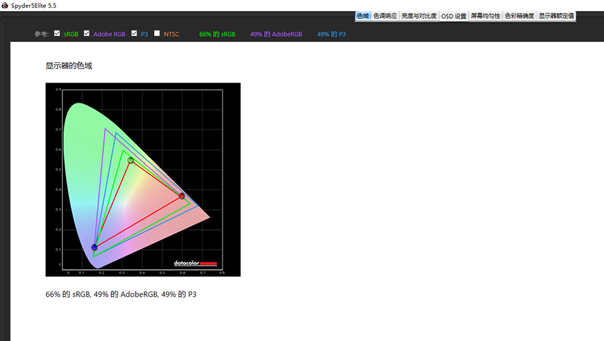Viewport: 604px width, 341px height.
Task: Click the Spyder5Elite app icon in title bar
Action: [5, 5]
